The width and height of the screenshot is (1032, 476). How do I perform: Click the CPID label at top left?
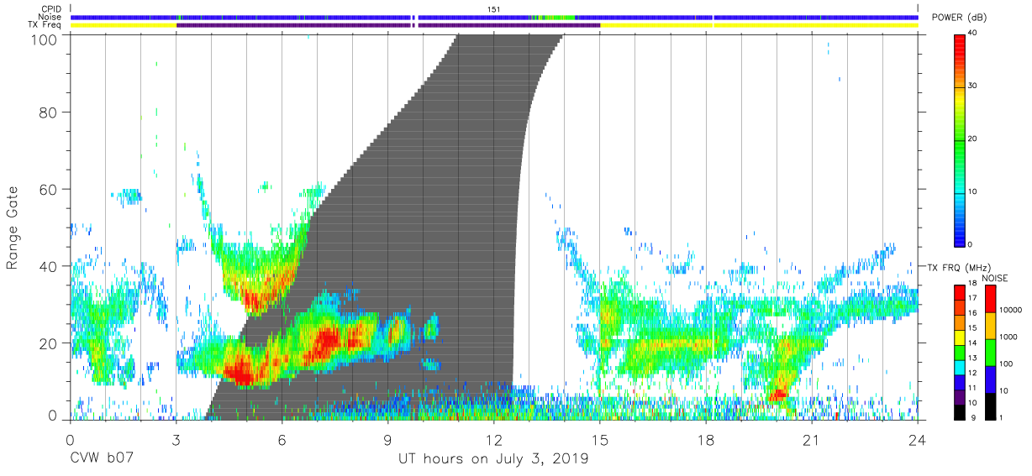(x=50, y=9)
